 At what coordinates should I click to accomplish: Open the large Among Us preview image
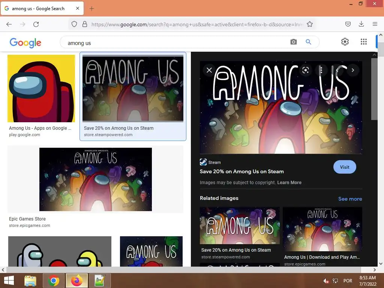[x=281, y=108]
